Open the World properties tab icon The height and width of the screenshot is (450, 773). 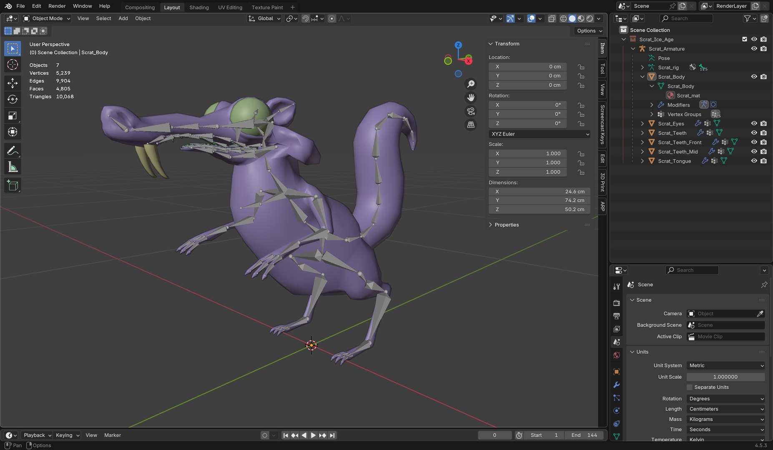point(617,355)
